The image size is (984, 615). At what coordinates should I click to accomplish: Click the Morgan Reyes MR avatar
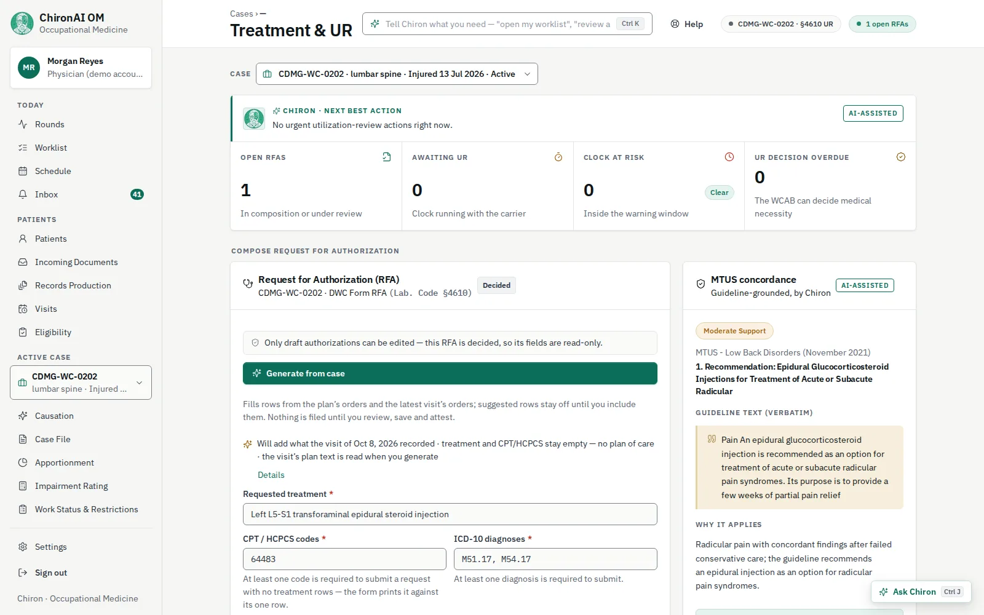tap(29, 68)
